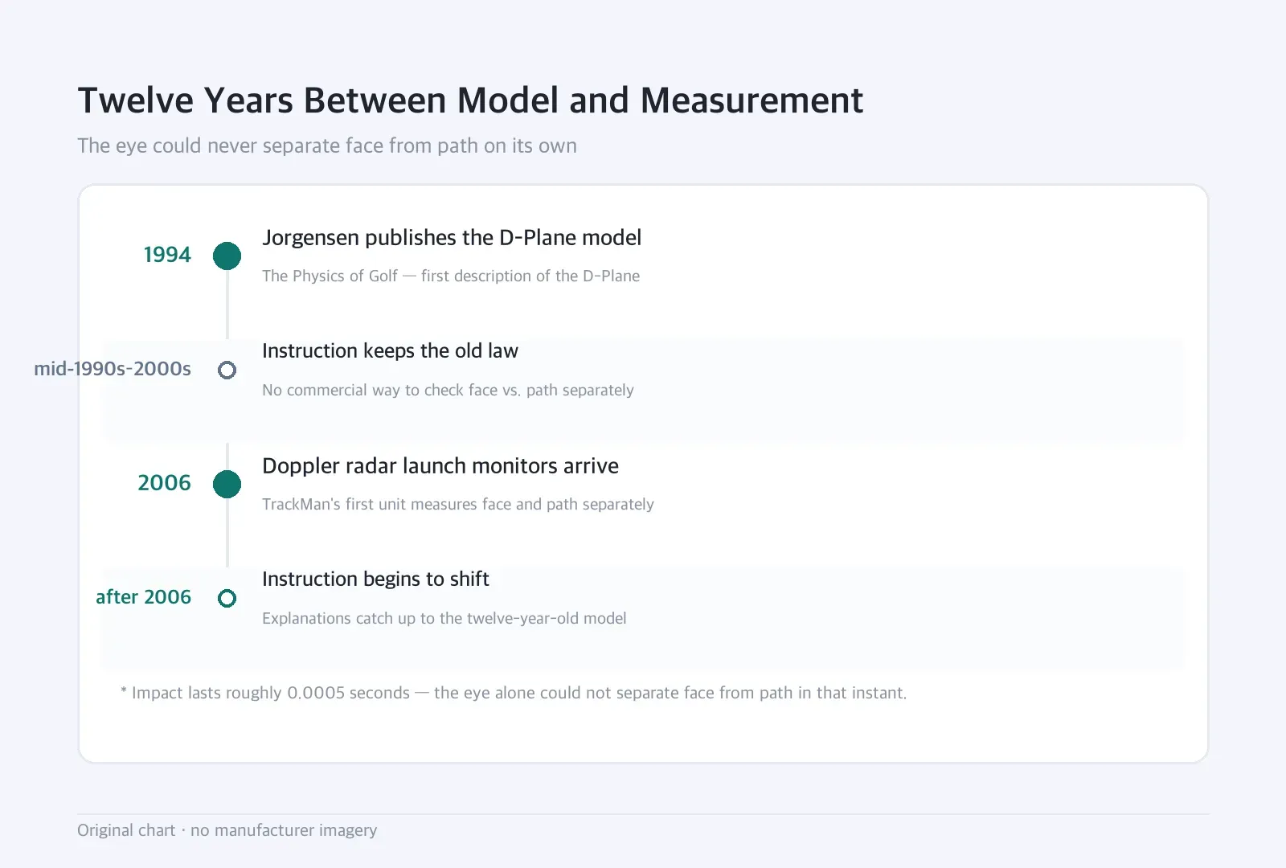Click the 'Original chart · no manufacturer imagery' credit
1286x868 pixels.
pos(227,830)
